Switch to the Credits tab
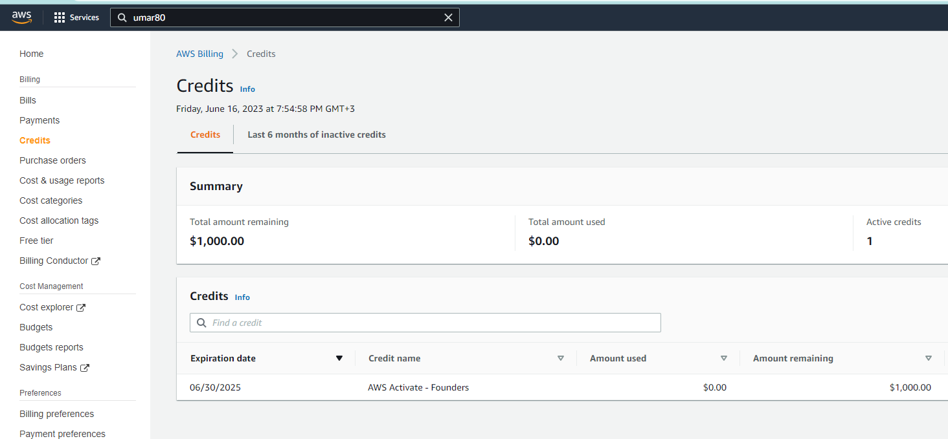Image resolution: width=948 pixels, height=439 pixels. pos(205,134)
